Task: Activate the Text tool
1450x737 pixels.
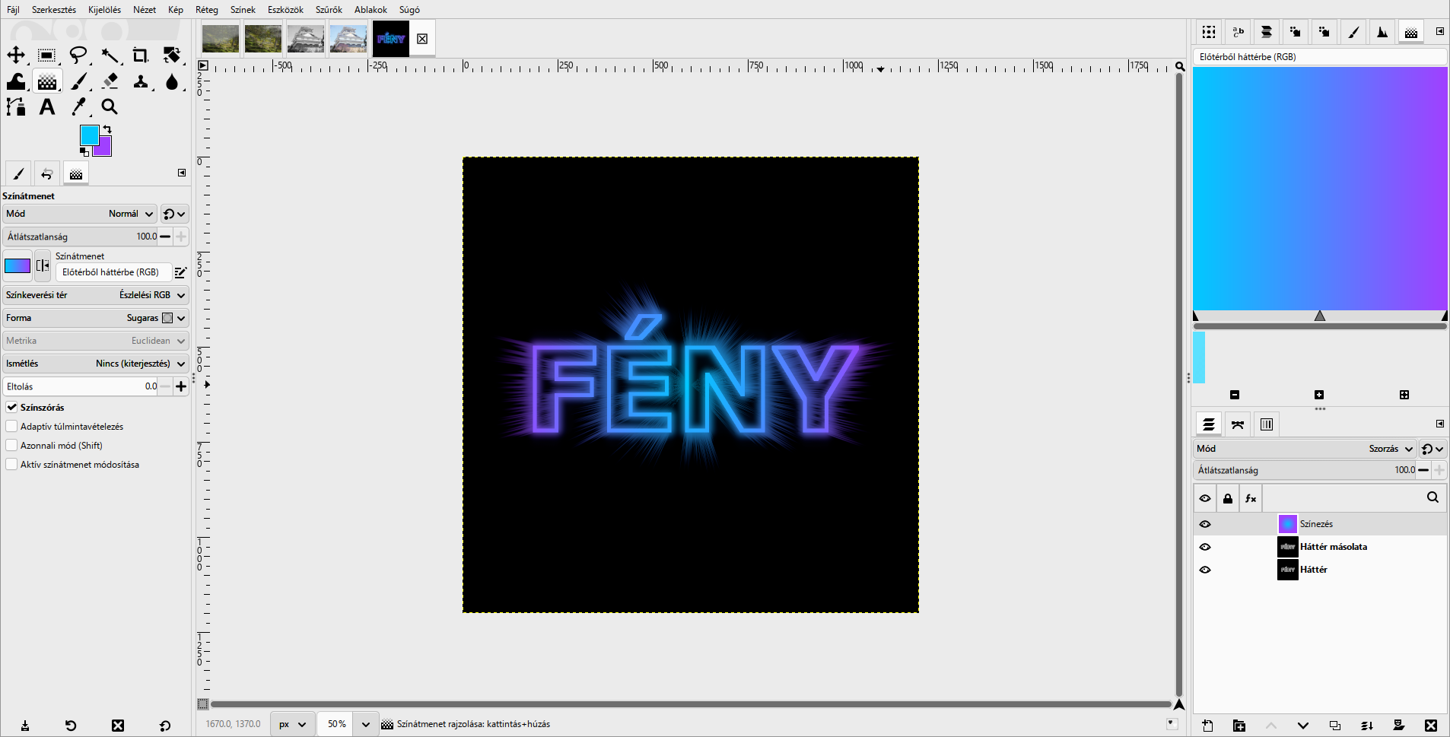Action: tap(47, 106)
